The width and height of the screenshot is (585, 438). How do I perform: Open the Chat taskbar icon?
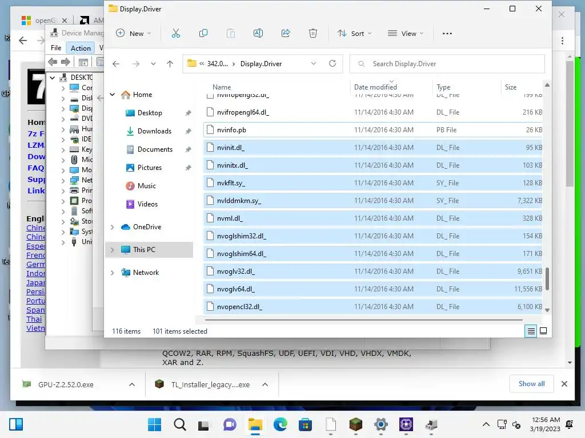[x=230, y=424]
